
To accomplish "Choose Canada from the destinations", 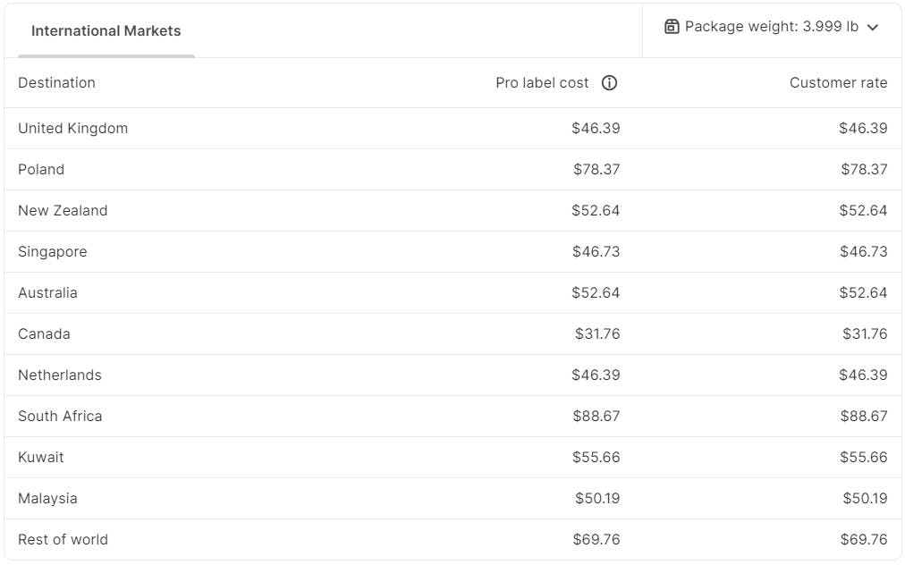I will pyautogui.click(x=44, y=334).
